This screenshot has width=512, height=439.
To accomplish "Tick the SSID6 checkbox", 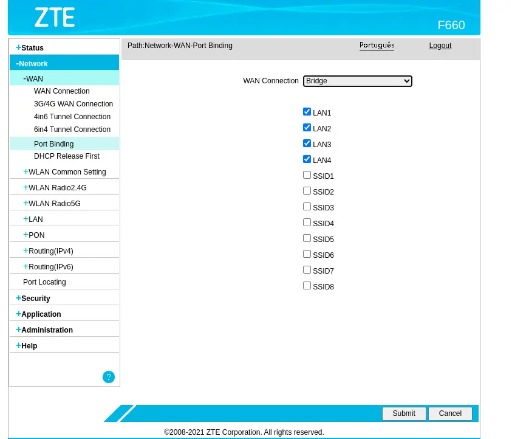I will 307,254.
